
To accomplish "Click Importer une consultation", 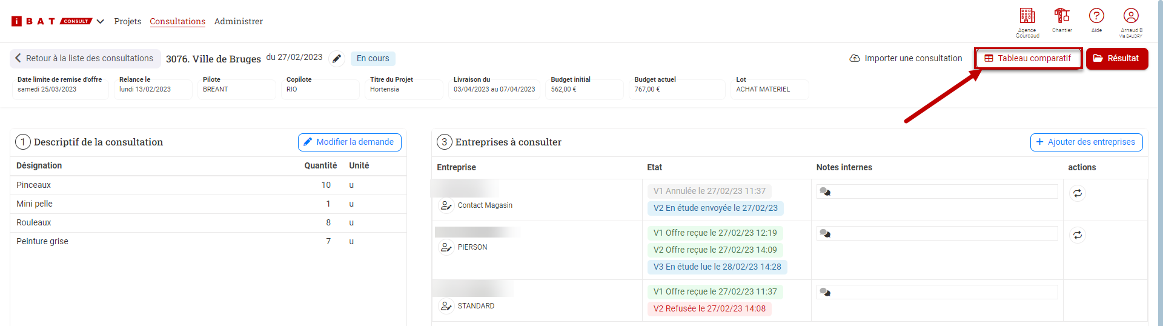I will point(906,58).
